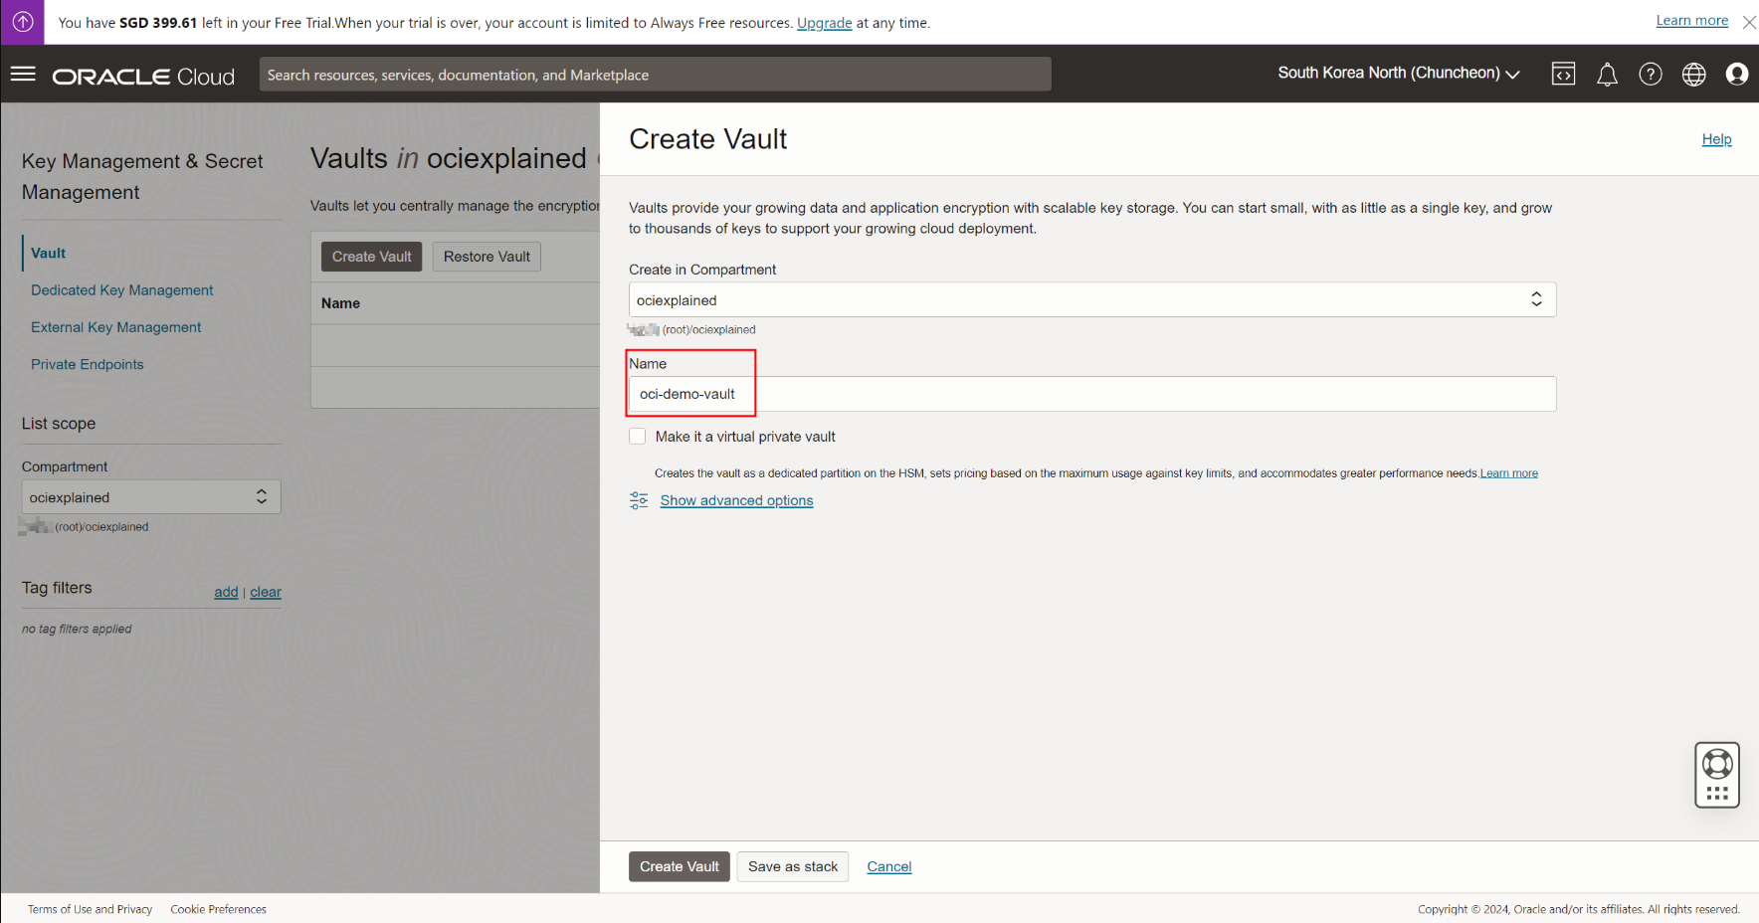1759x923 pixels.
Task: Click the '(root)/ociexplained' path under List scope
Action: [x=101, y=527]
